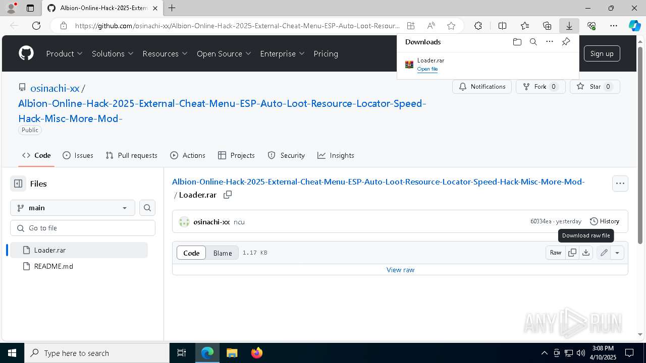
Task: Open the Issues tab
Action: click(78, 155)
